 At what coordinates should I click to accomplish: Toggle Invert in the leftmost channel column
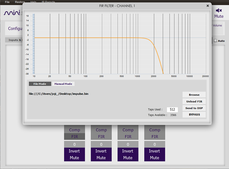[x=74, y=151]
